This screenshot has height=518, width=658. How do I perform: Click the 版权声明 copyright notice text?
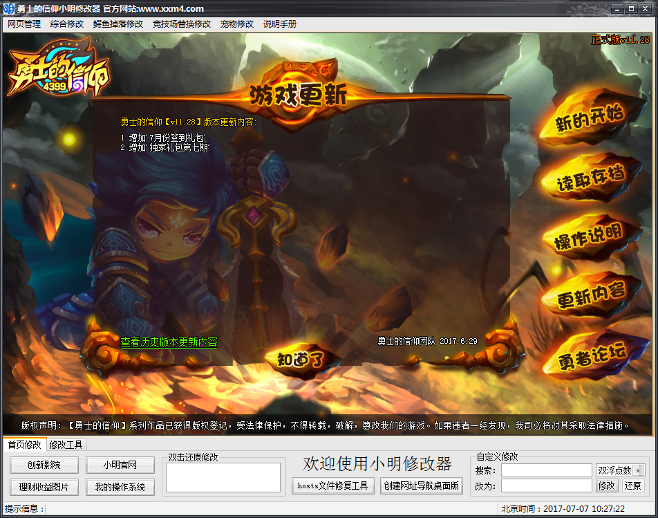[x=326, y=425]
